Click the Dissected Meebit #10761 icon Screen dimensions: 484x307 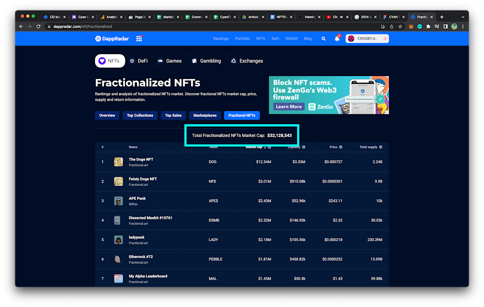pos(117,220)
